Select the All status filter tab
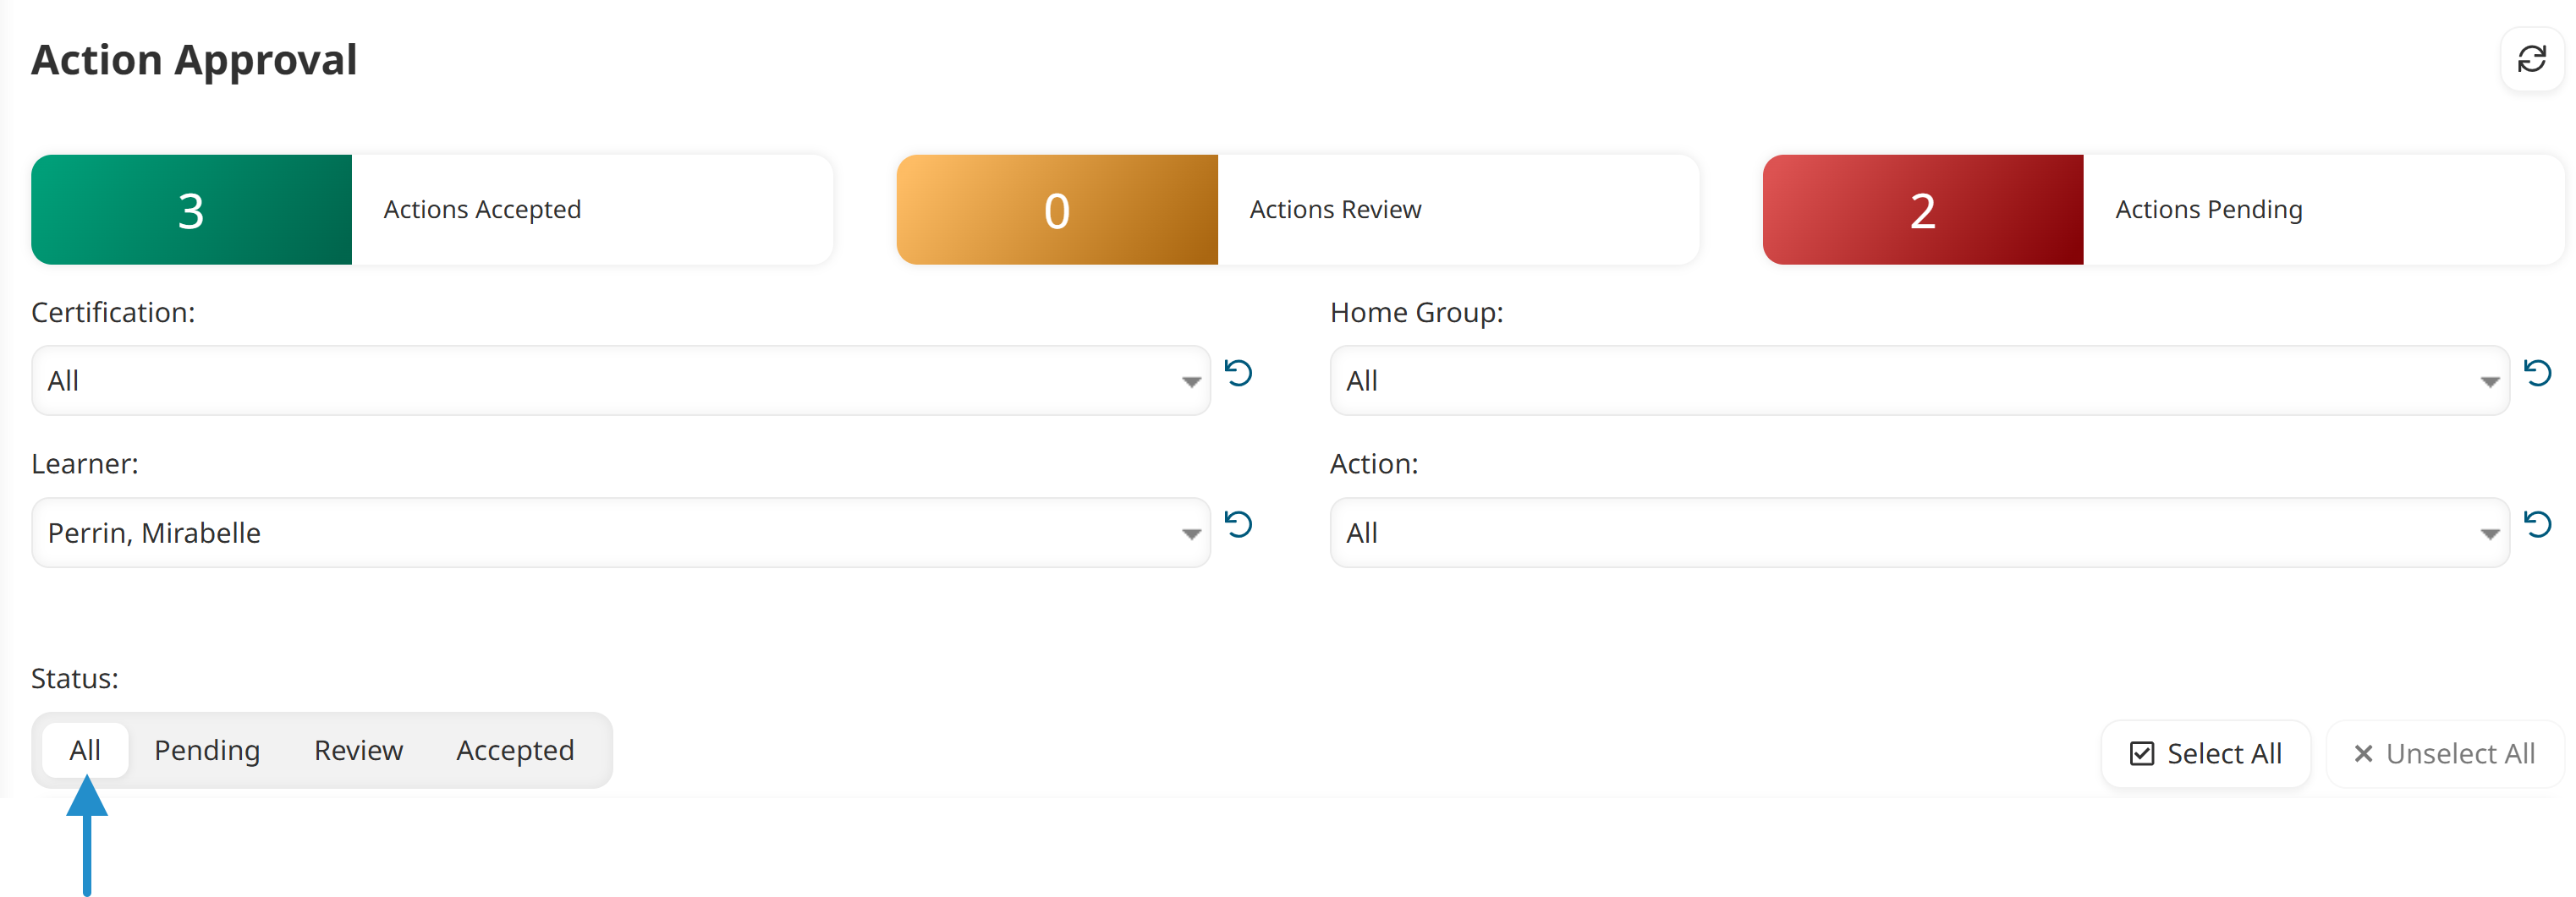2576x897 pixels. 86,750
